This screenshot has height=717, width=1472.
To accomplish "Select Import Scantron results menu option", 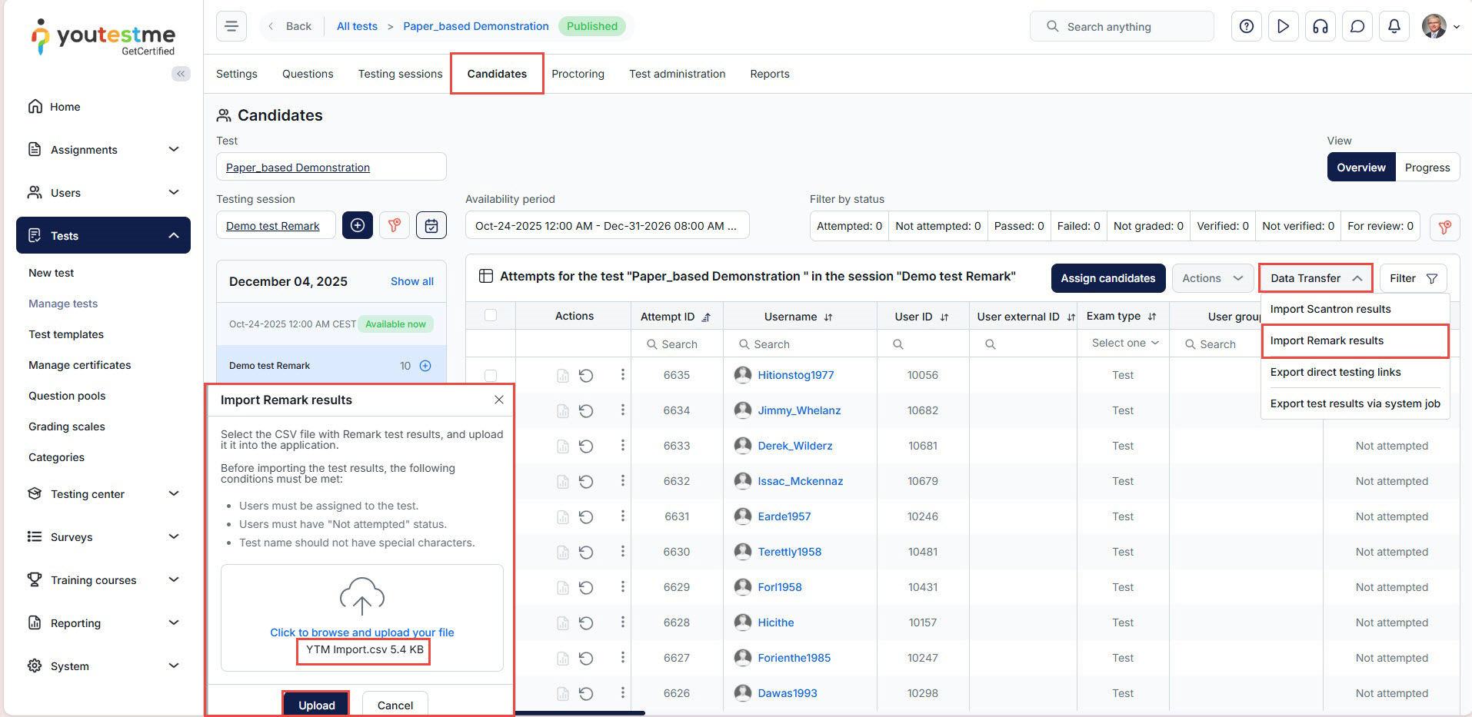I will pyautogui.click(x=1330, y=309).
